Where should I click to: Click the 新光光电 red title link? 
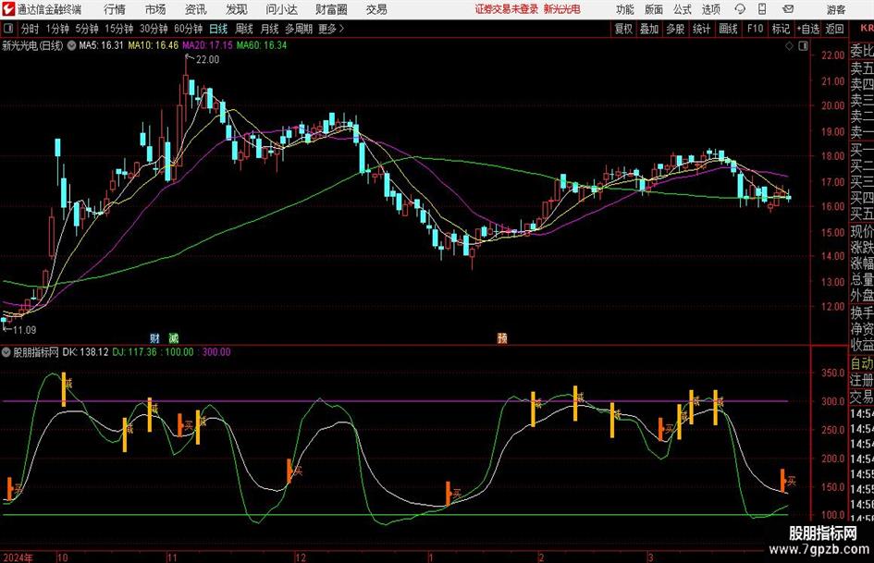[x=562, y=9]
